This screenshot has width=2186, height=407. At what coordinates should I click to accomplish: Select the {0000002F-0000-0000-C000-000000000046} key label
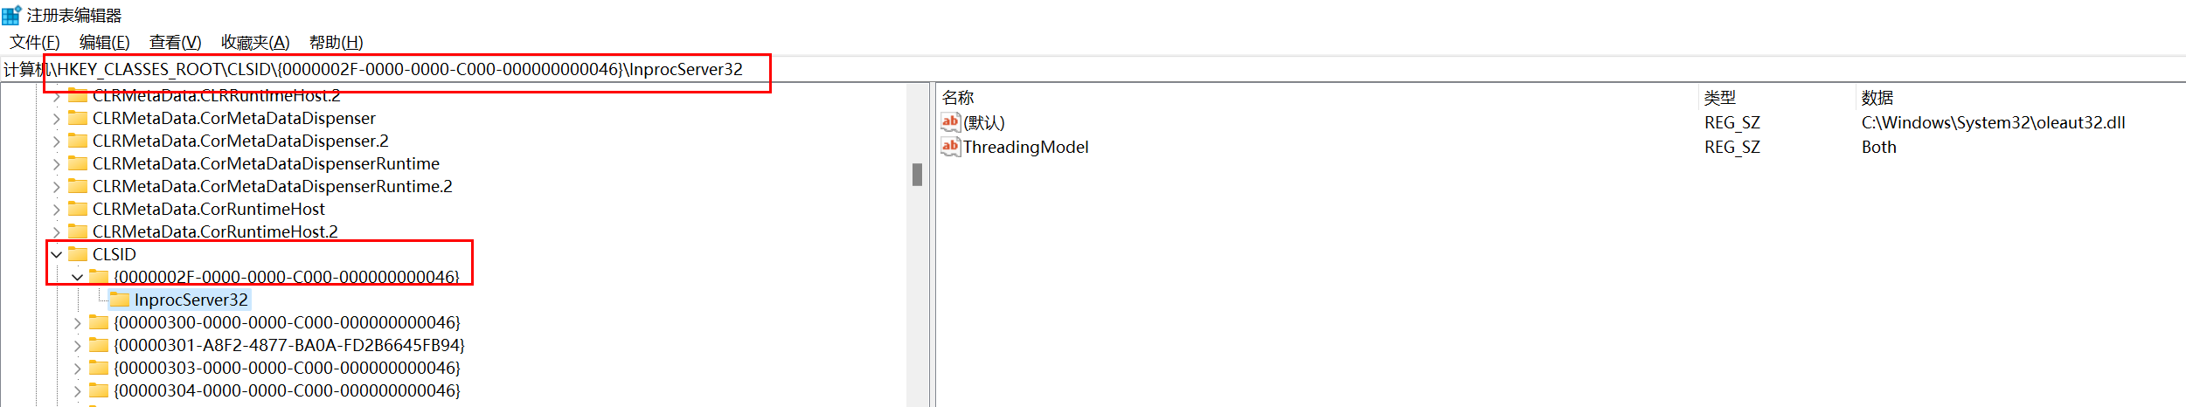[x=287, y=277]
